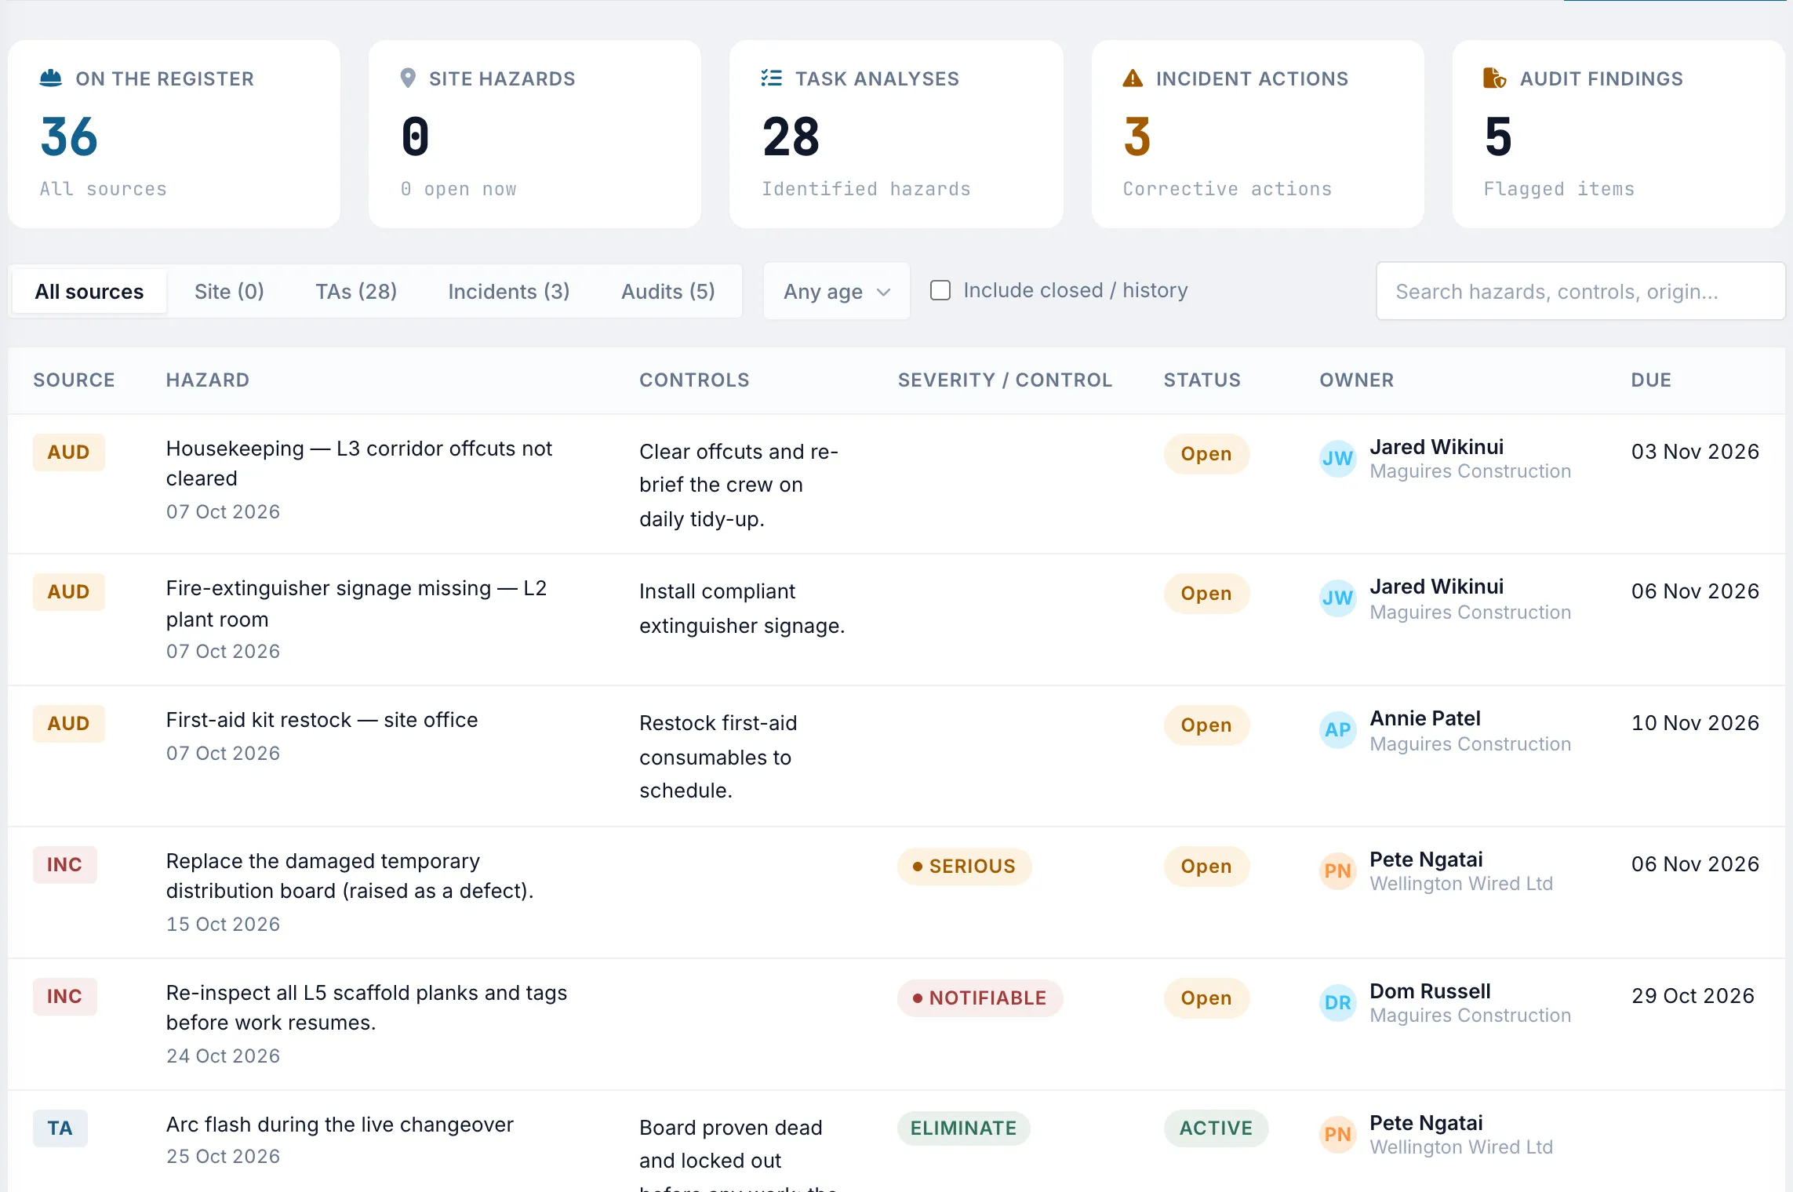Screen dimensions: 1793x1192
Task: Click Annie Patel's AP avatar
Action: coord(1337,730)
